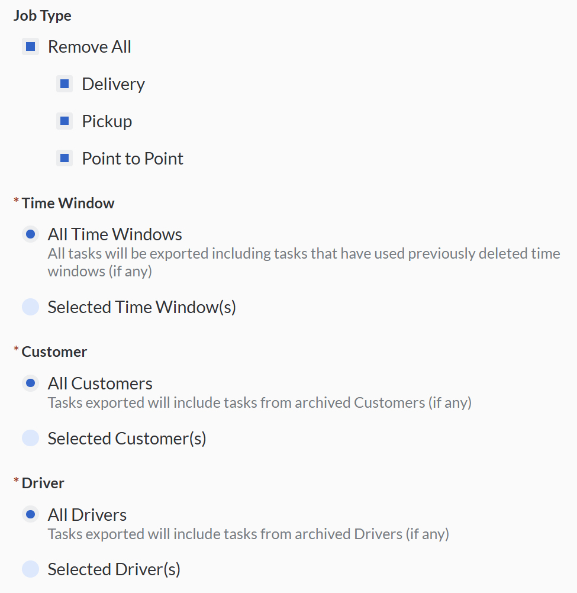Viewport: 577px width, 593px height.
Task: Select the All Drivers radio button
Action: [x=31, y=515]
